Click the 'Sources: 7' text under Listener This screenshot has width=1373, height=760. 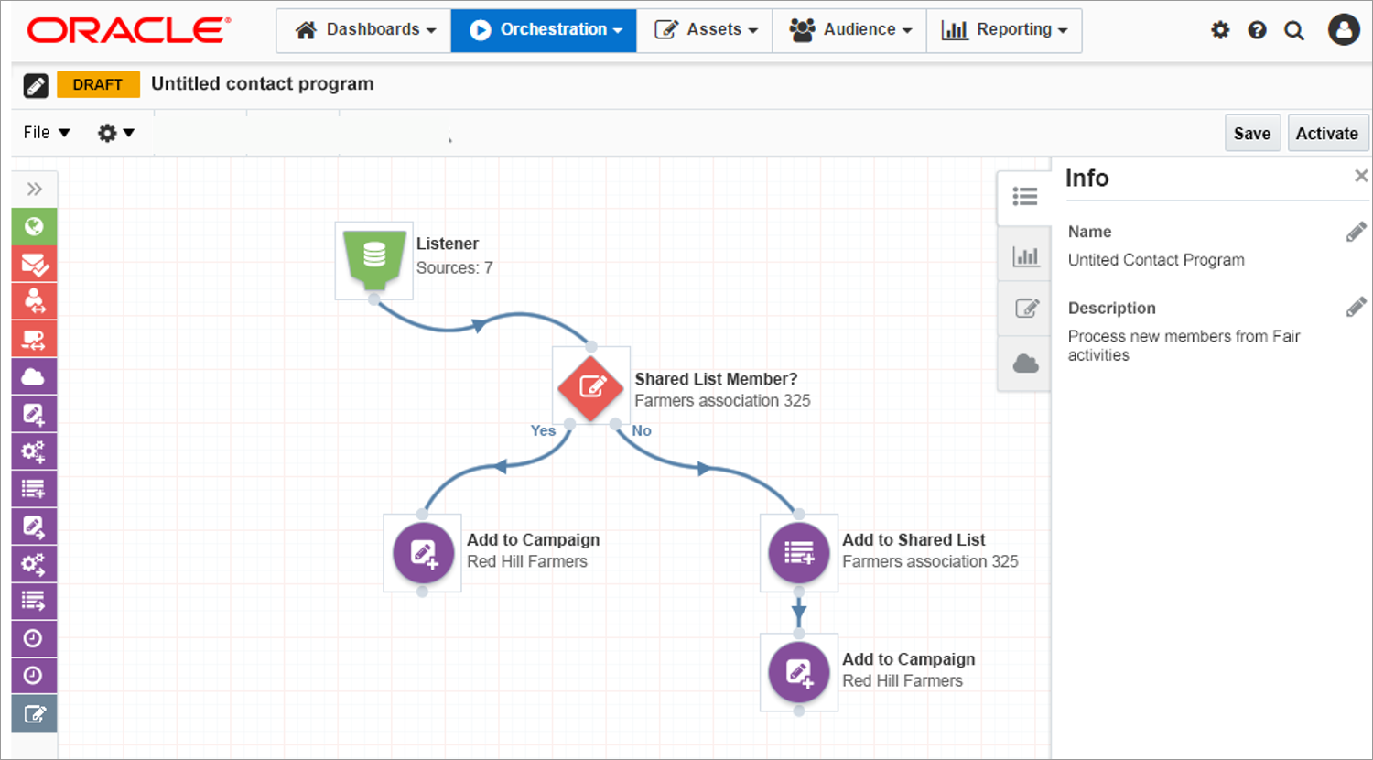pyautogui.click(x=455, y=267)
